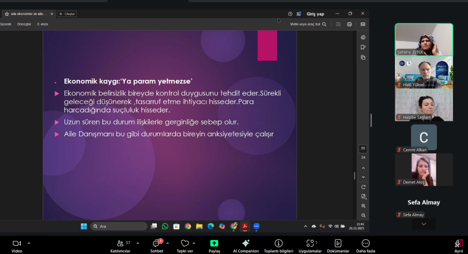Expand the video options caret next to Video
Image resolution: width=468 pixels, height=254 pixels.
[29, 243]
